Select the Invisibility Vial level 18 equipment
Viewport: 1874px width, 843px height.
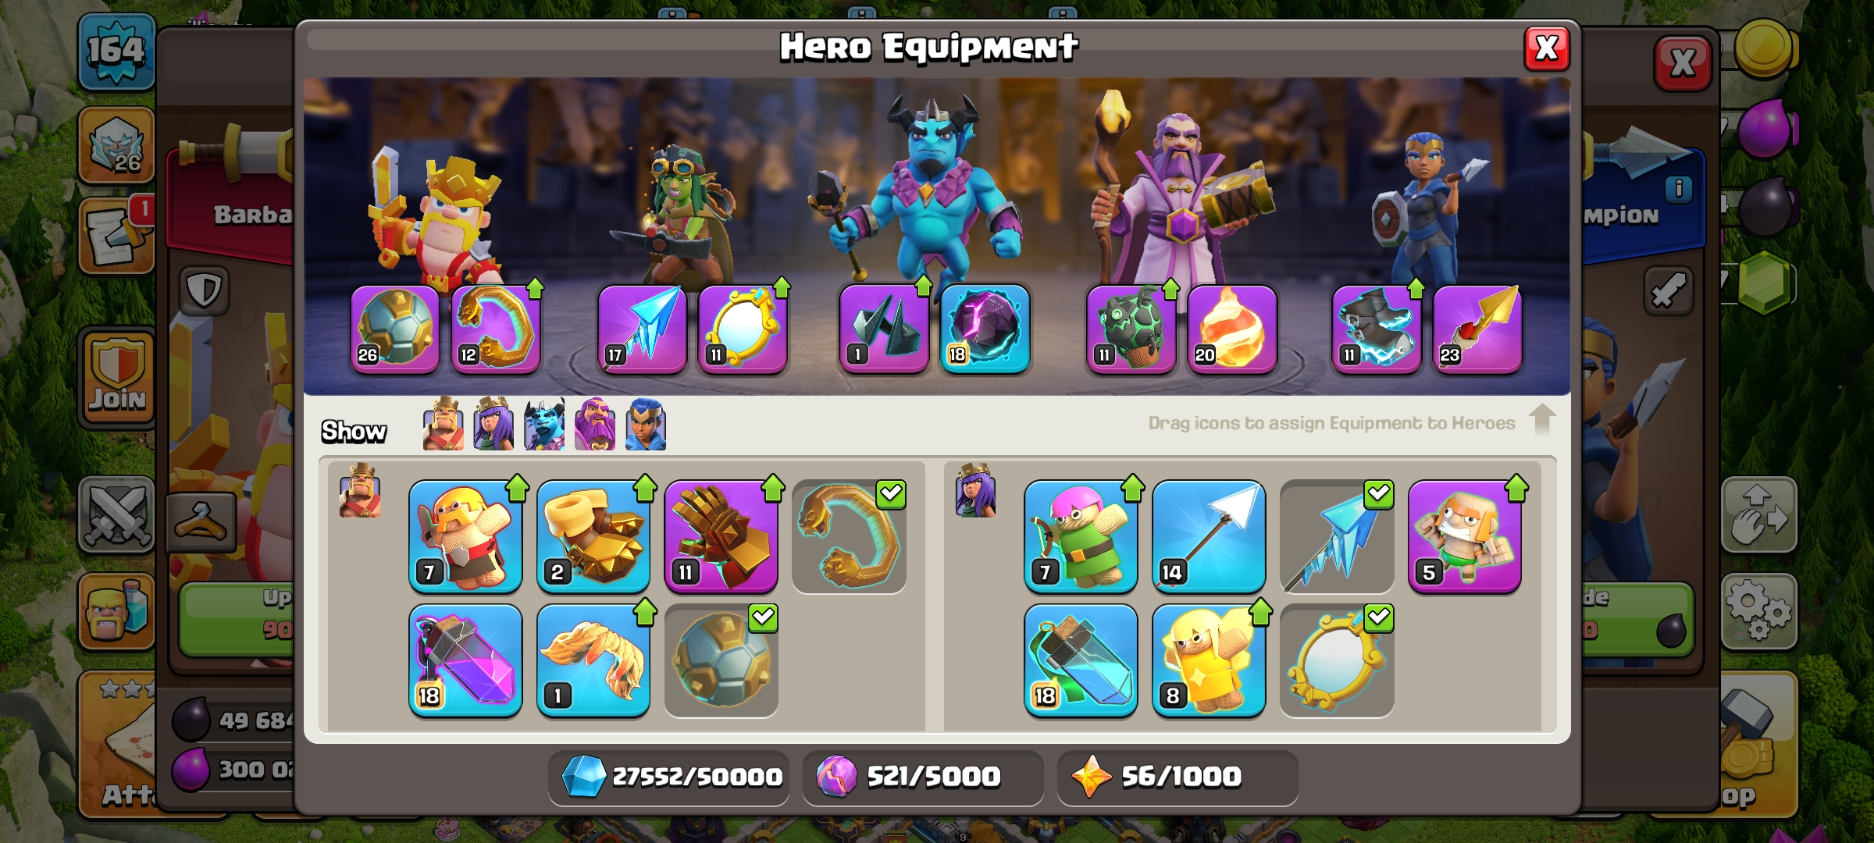pos(1081,660)
